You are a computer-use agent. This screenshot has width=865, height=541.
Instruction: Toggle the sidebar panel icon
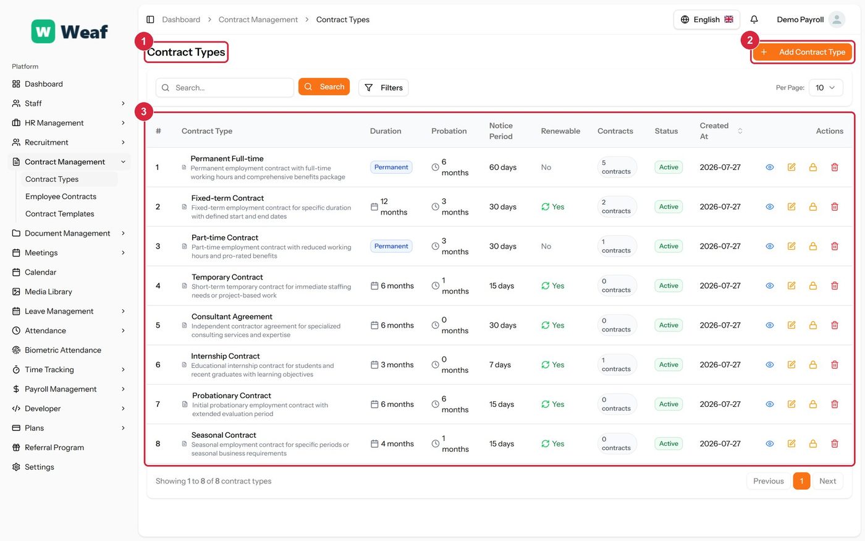[x=150, y=20]
